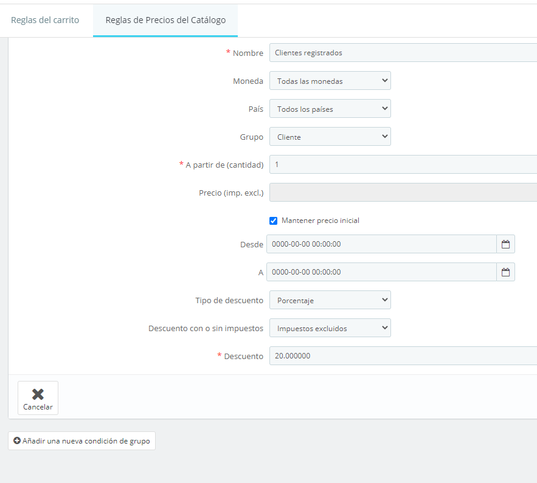The width and height of the screenshot is (537, 483).
Task: Click in the Nombre text field
Action: pos(403,53)
